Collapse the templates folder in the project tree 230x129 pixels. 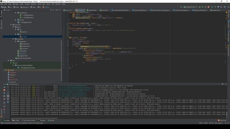[13, 39]
